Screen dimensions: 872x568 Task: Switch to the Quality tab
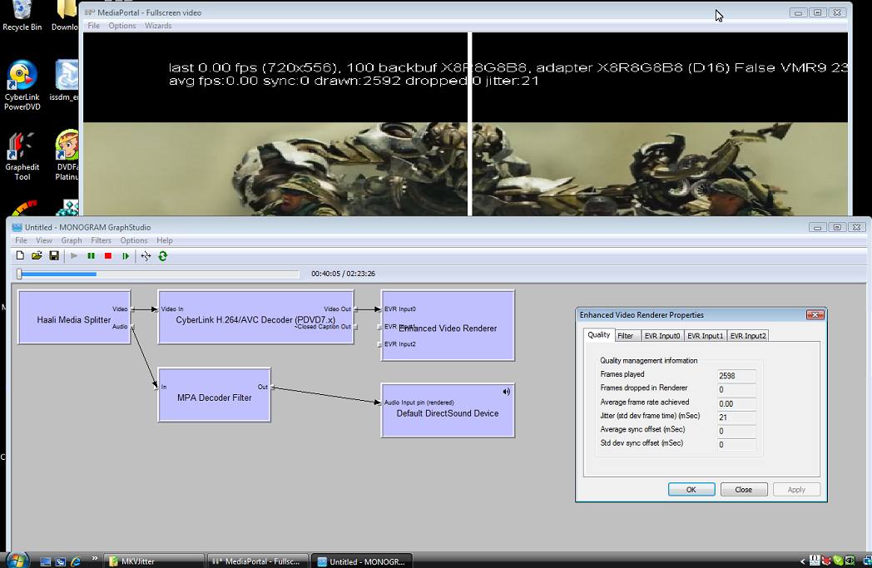(x=599, y=334)
